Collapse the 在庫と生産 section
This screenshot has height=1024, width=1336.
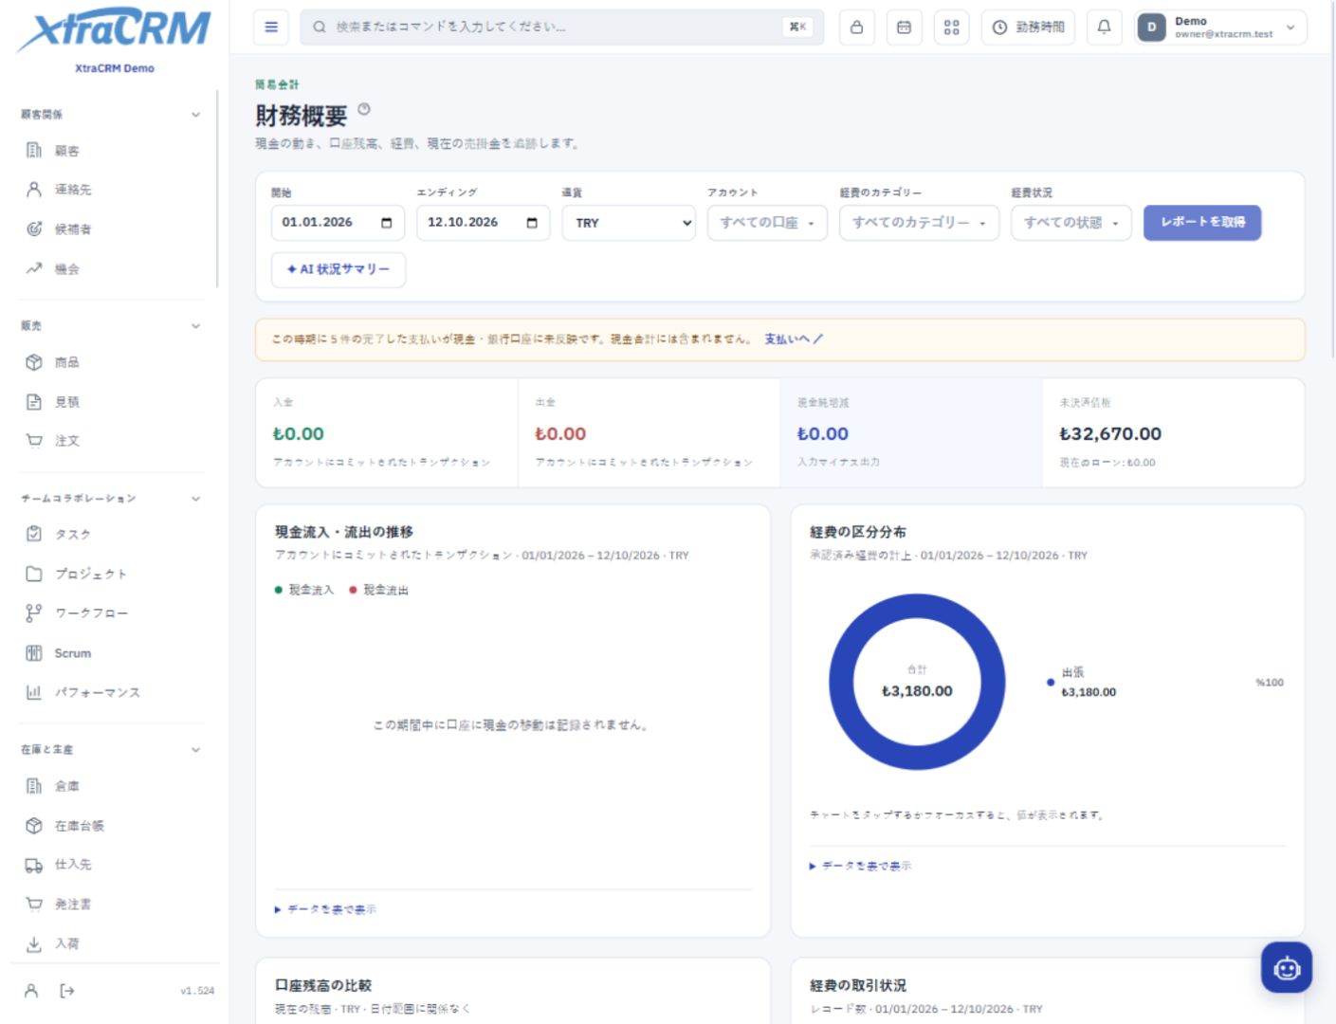pos(196,750)
